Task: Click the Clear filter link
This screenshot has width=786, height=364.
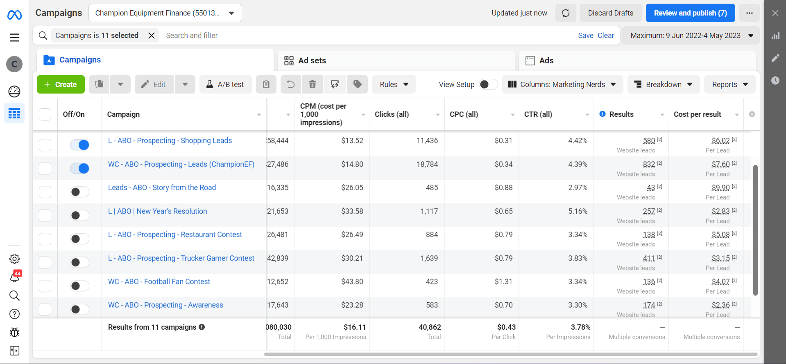Action: [x=605, y=36]
